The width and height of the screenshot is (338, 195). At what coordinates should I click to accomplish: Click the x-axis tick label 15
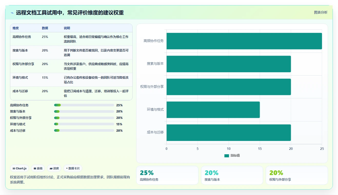[260, 149]
